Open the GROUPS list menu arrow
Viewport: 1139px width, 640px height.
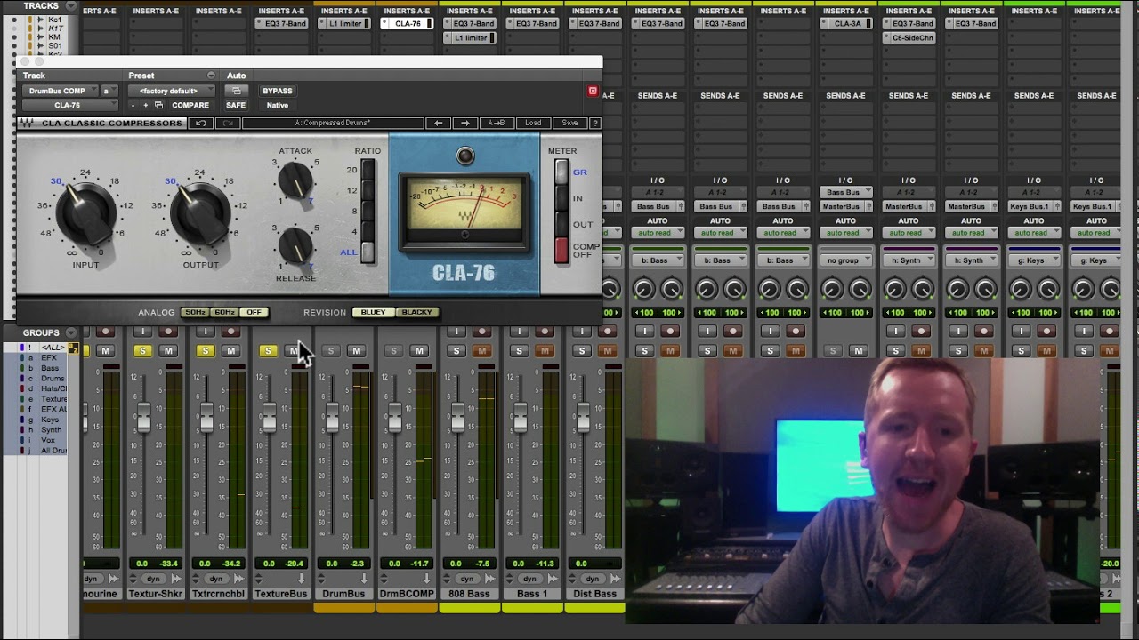pos(71,333)
